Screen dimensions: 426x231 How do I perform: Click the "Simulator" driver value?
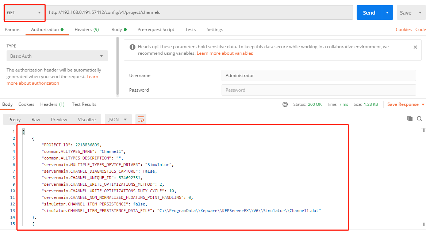(158, 165)
